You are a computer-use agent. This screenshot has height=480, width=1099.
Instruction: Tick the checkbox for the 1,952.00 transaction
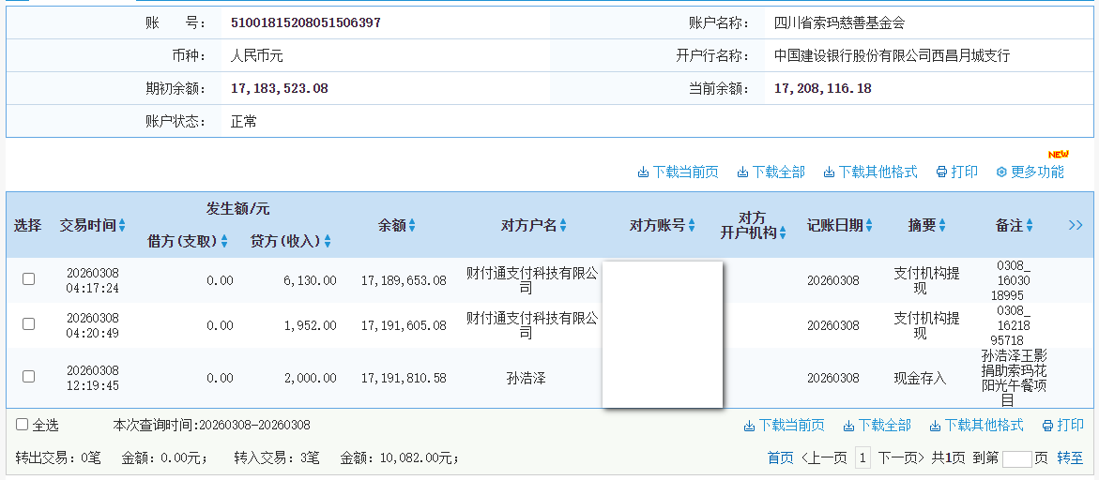29,324
